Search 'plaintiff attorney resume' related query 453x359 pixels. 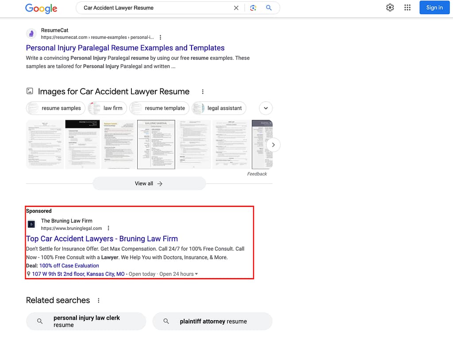tap(212, 321)
